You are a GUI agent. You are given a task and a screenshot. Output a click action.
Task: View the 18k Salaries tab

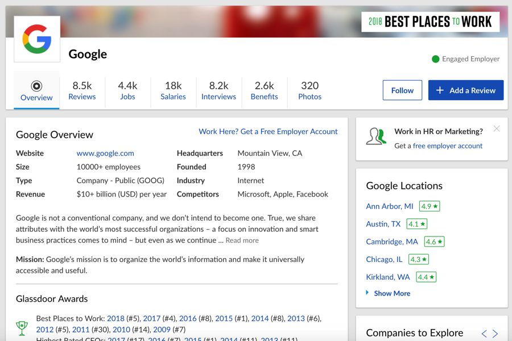173,90
